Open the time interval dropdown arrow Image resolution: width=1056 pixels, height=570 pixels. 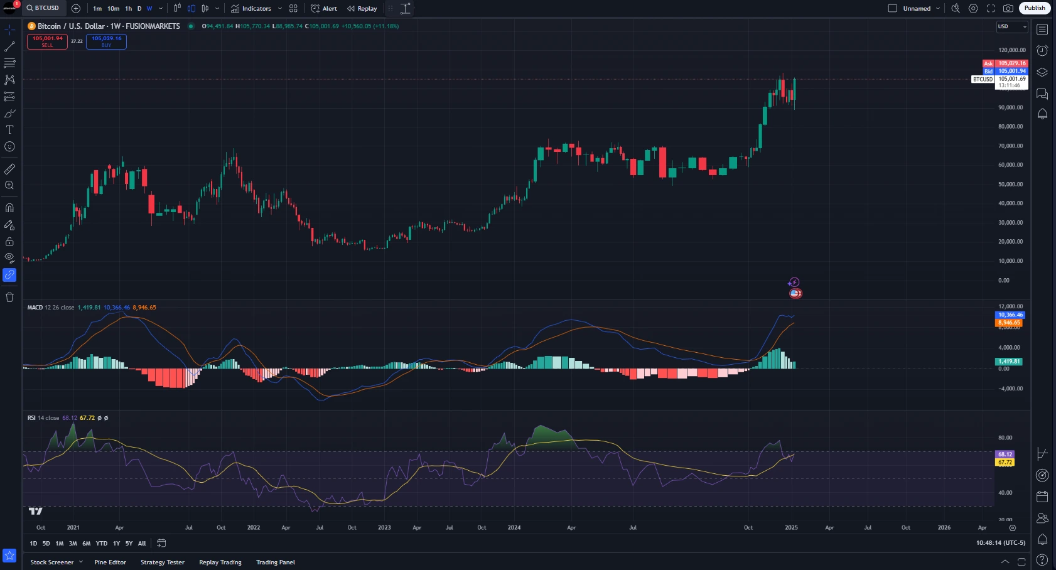coord(161,8)
